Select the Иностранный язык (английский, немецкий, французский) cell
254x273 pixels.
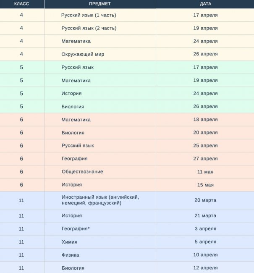(100, 200)
